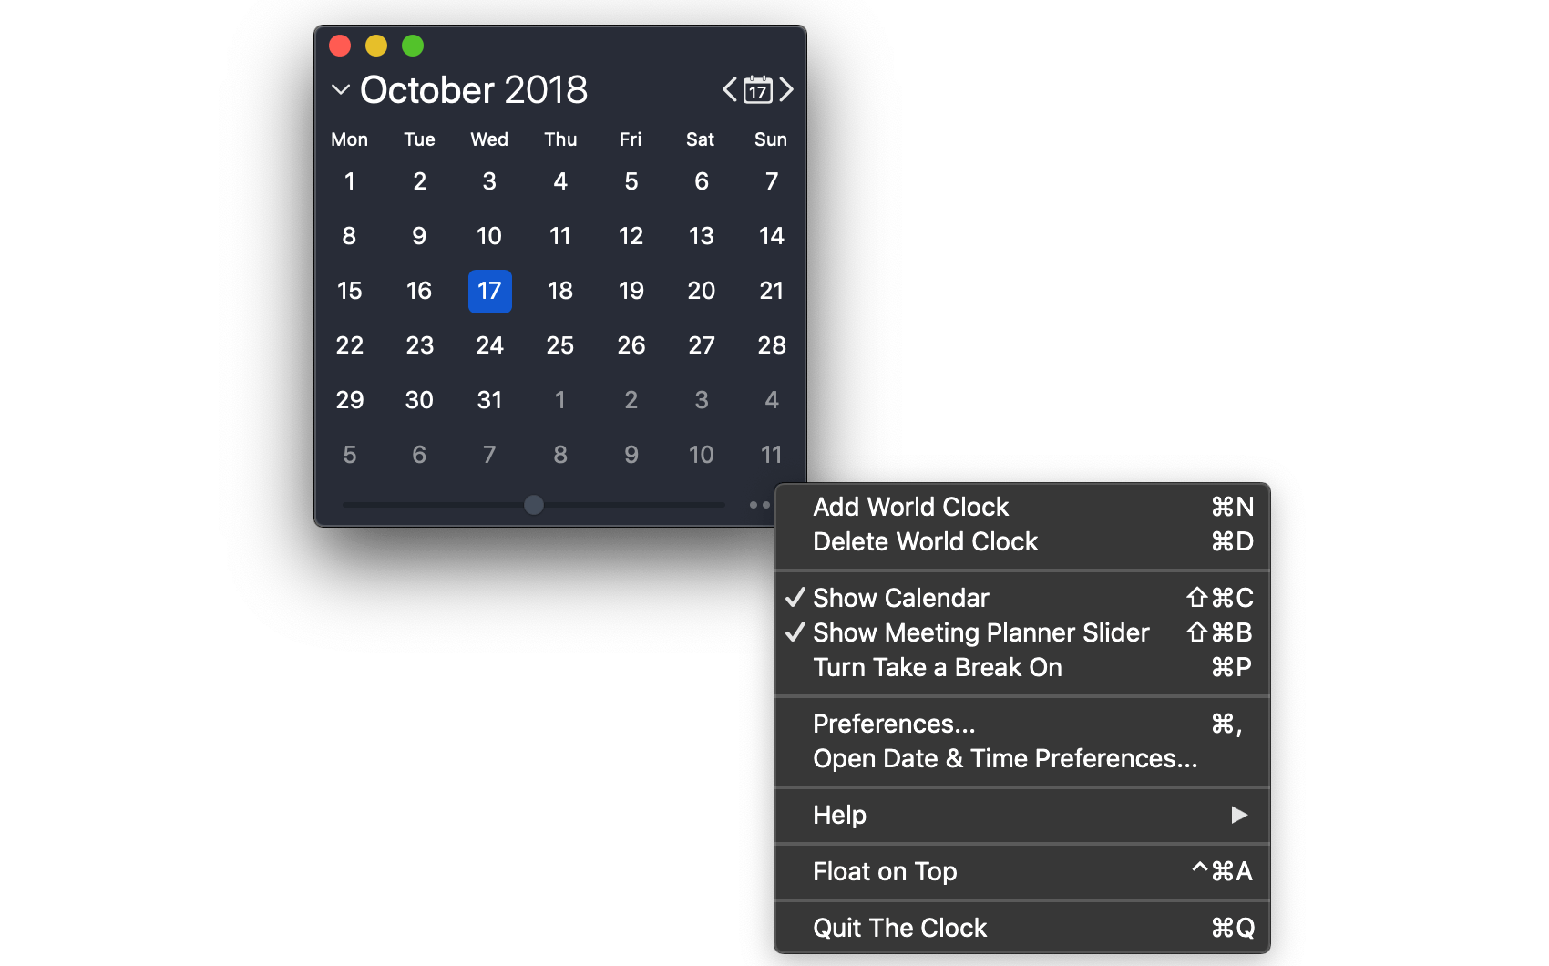
Task: Open Date & Time Preferences
Action: coord(1005,758)
